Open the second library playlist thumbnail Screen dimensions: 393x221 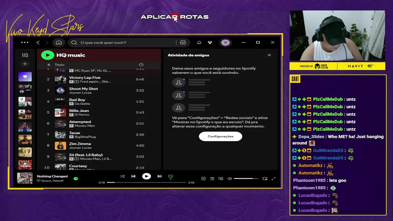(x=25, y=89)
